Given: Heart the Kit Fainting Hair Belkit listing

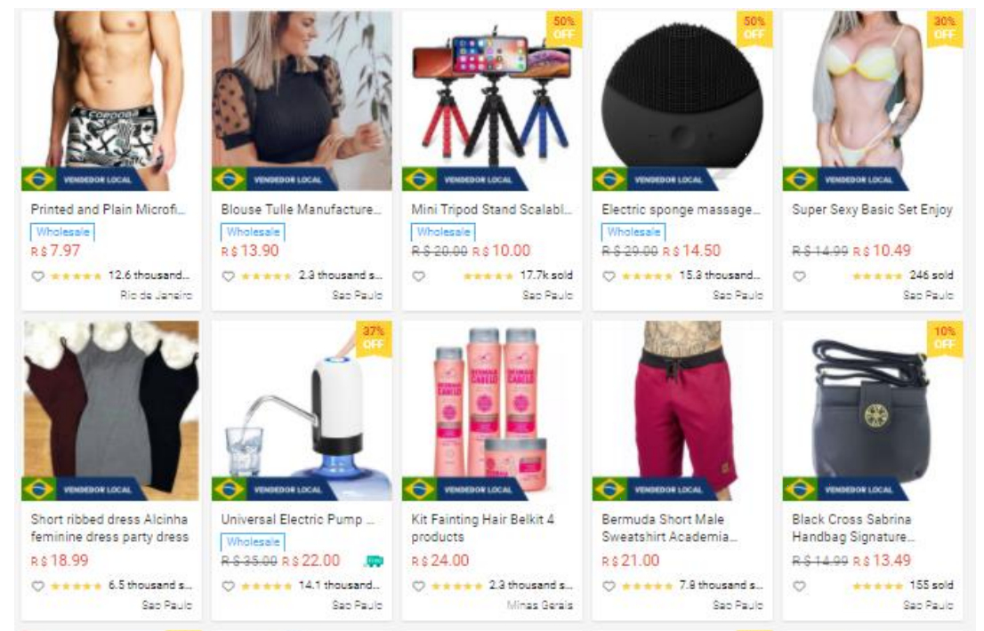Looking at the screenshot, I should click(x=418, y=586).
